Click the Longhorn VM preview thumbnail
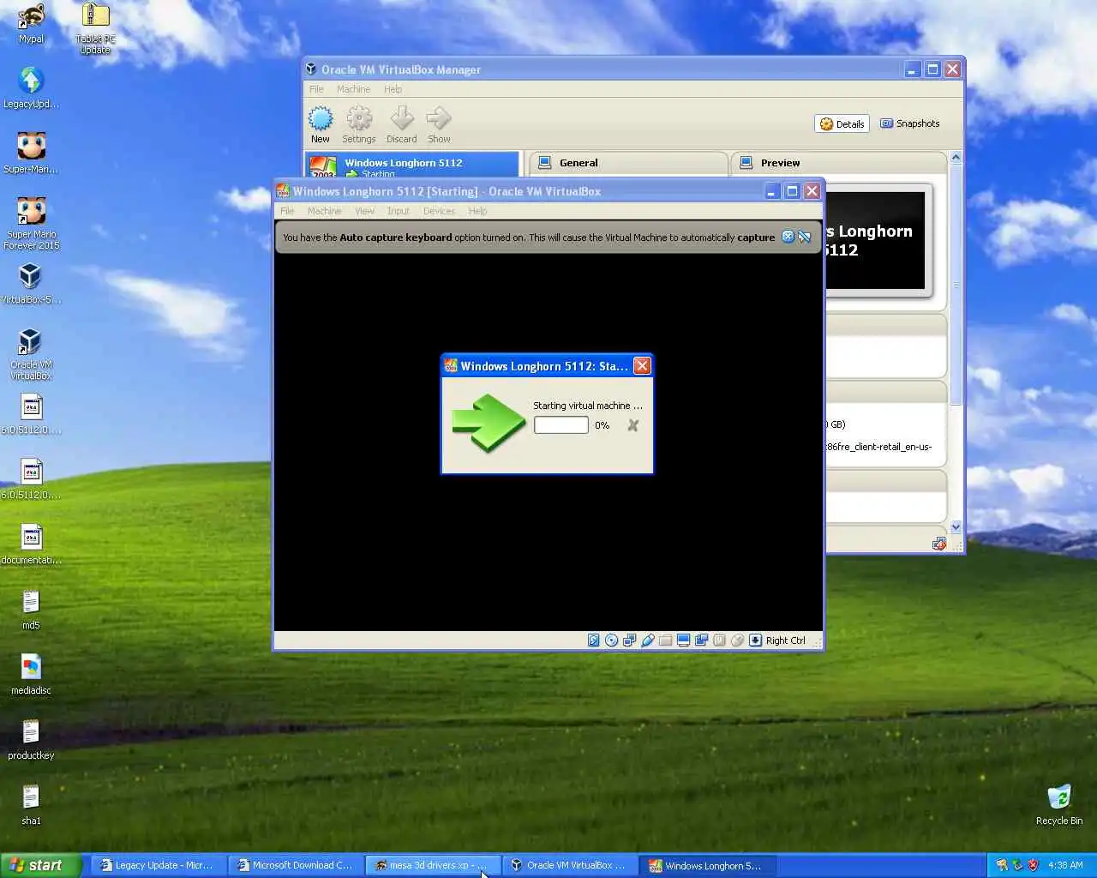Screen dimensions: 1097x878 click(875, 241)
